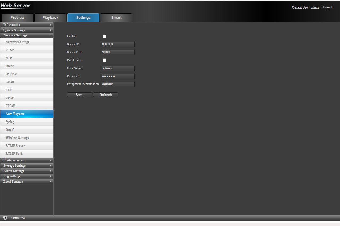Switch to the Preview tab
This screenshot has height=226, width=340.
coord(17,18)
